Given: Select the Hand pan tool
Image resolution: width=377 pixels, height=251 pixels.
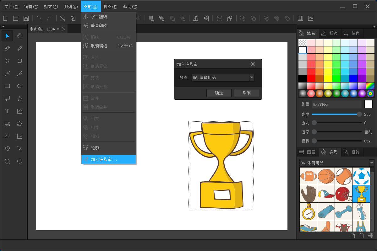Looking at the screenshot, I should (x=20, y=36).
